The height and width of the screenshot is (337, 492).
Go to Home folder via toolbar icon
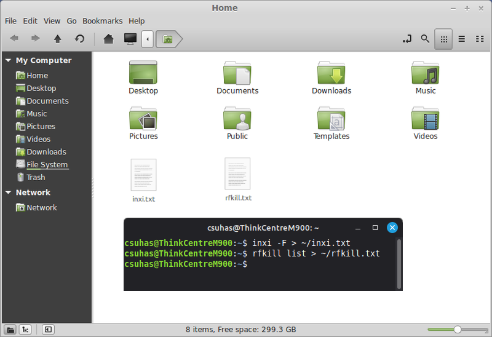pos(108,39)
